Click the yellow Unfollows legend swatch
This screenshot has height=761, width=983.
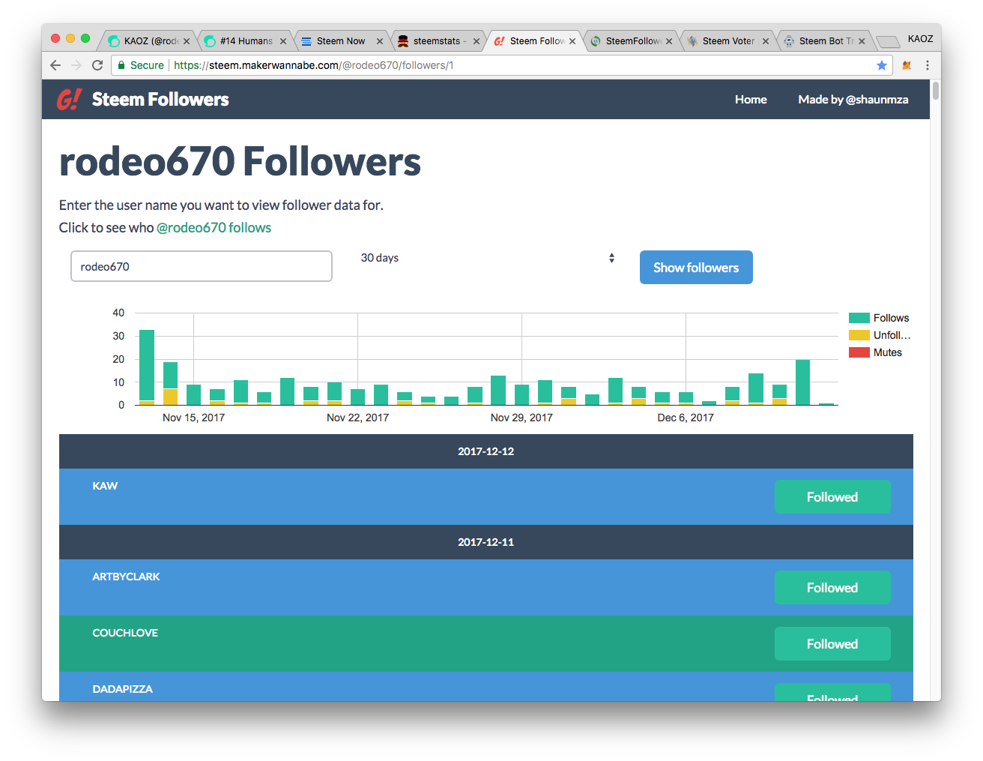[859, 335]
